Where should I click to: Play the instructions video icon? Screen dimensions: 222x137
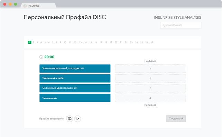click(x=77, y=119)
